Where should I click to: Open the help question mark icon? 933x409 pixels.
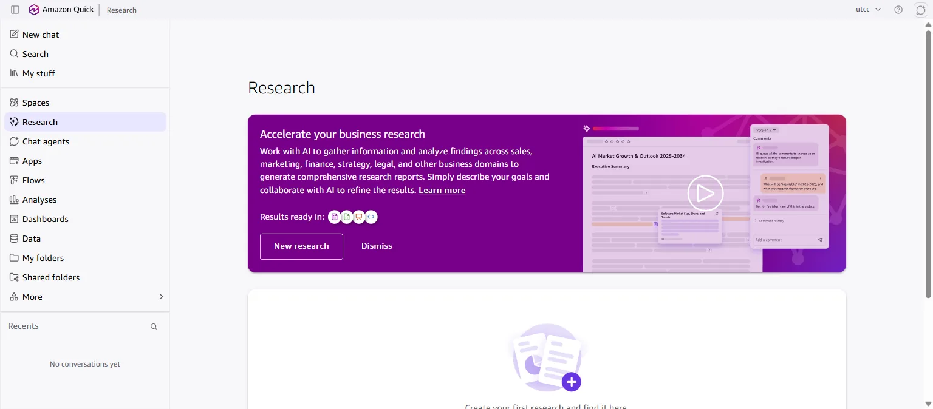point(898,10)
